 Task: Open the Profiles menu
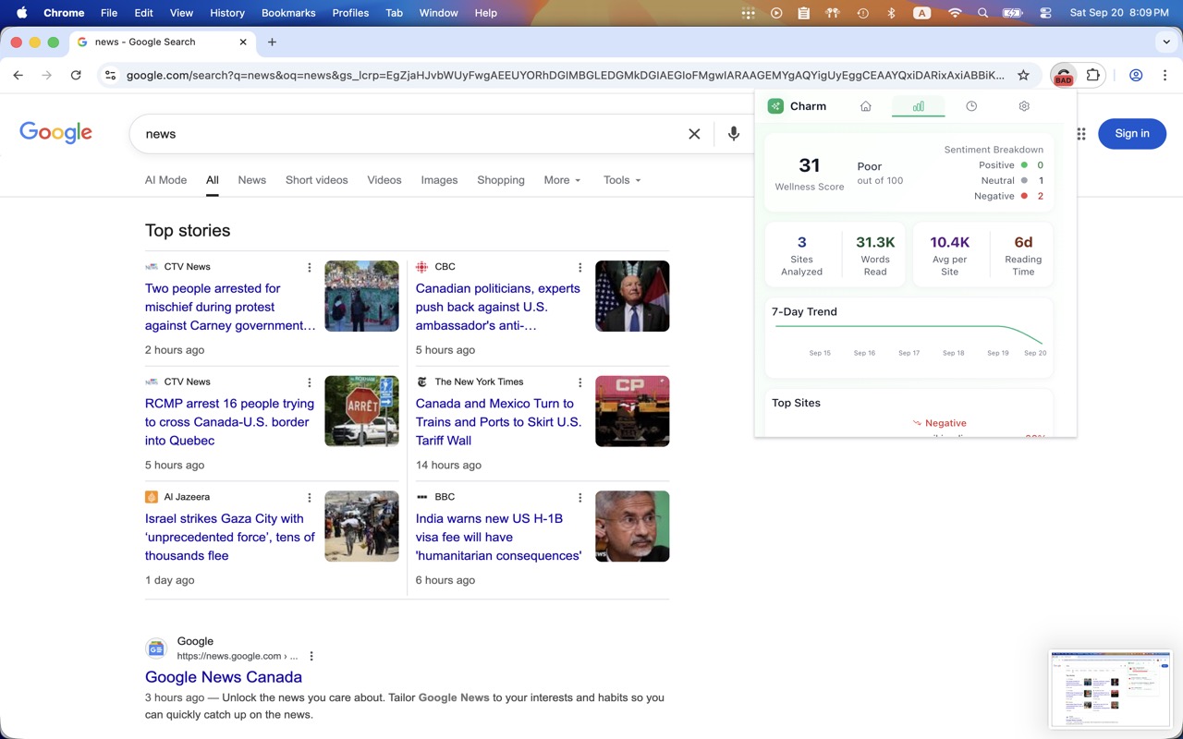350,13
